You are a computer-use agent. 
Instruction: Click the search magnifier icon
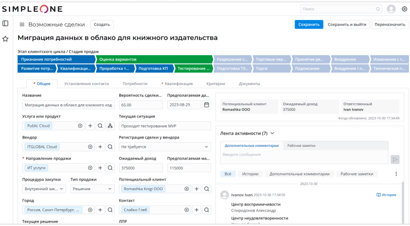378,9
